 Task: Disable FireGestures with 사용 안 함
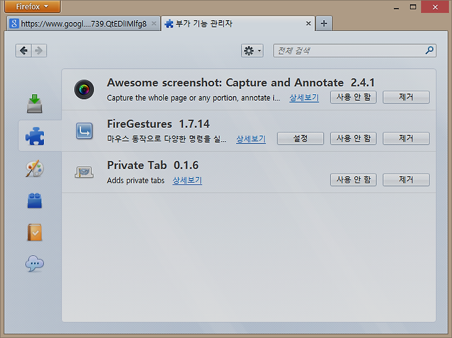tap(353, 139)
